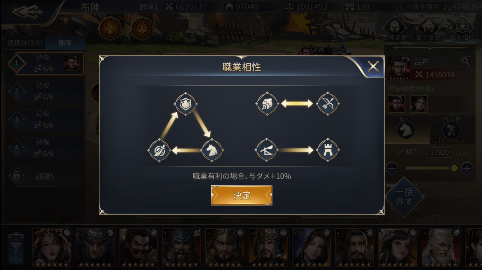The height and width of the screenshot is (270, 482).
Task: Click the castle tower class icon
Action: [x=328, y=150]
